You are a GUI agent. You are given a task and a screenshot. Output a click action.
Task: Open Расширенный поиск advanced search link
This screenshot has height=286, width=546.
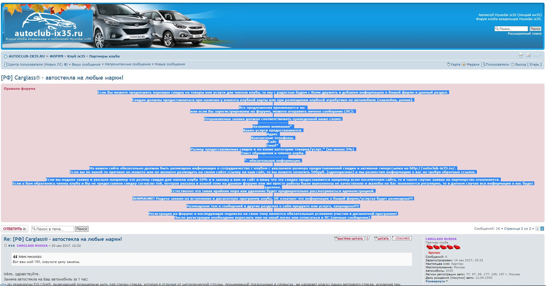point(524,34)
